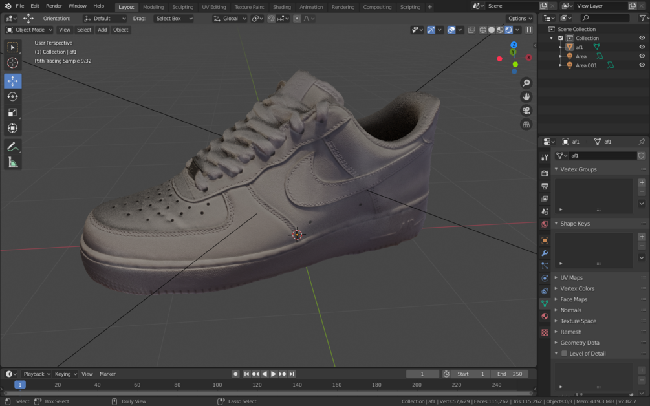This screenshot has width=650, height=406.
Task: Click the current frame number field
Action: [x=422, y=374]
